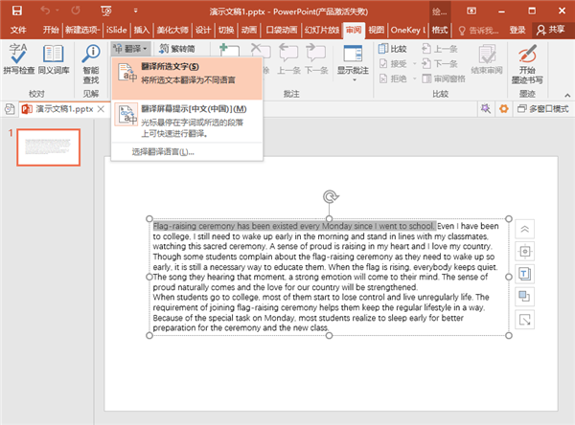Screen dimensions: 575x425
Task: Expand 接受 dropdown arrow
Action: pos(415,64)
